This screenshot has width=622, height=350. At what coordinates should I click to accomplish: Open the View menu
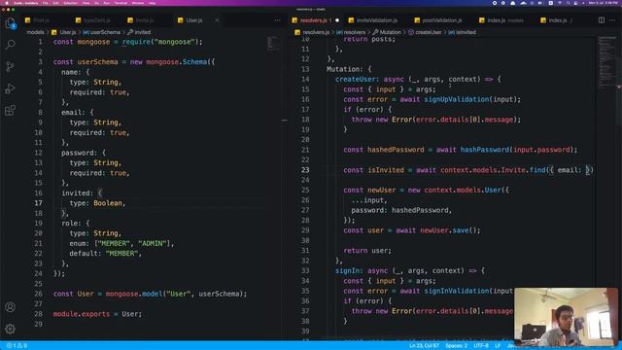point(86,3)
